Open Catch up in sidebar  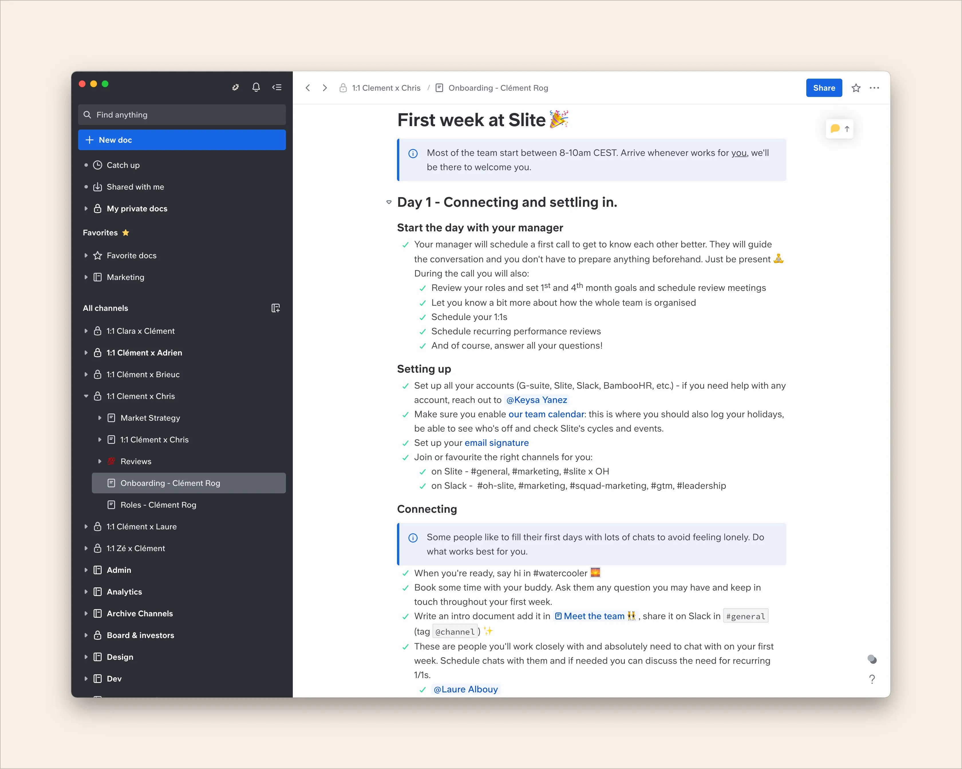(181, 165)
